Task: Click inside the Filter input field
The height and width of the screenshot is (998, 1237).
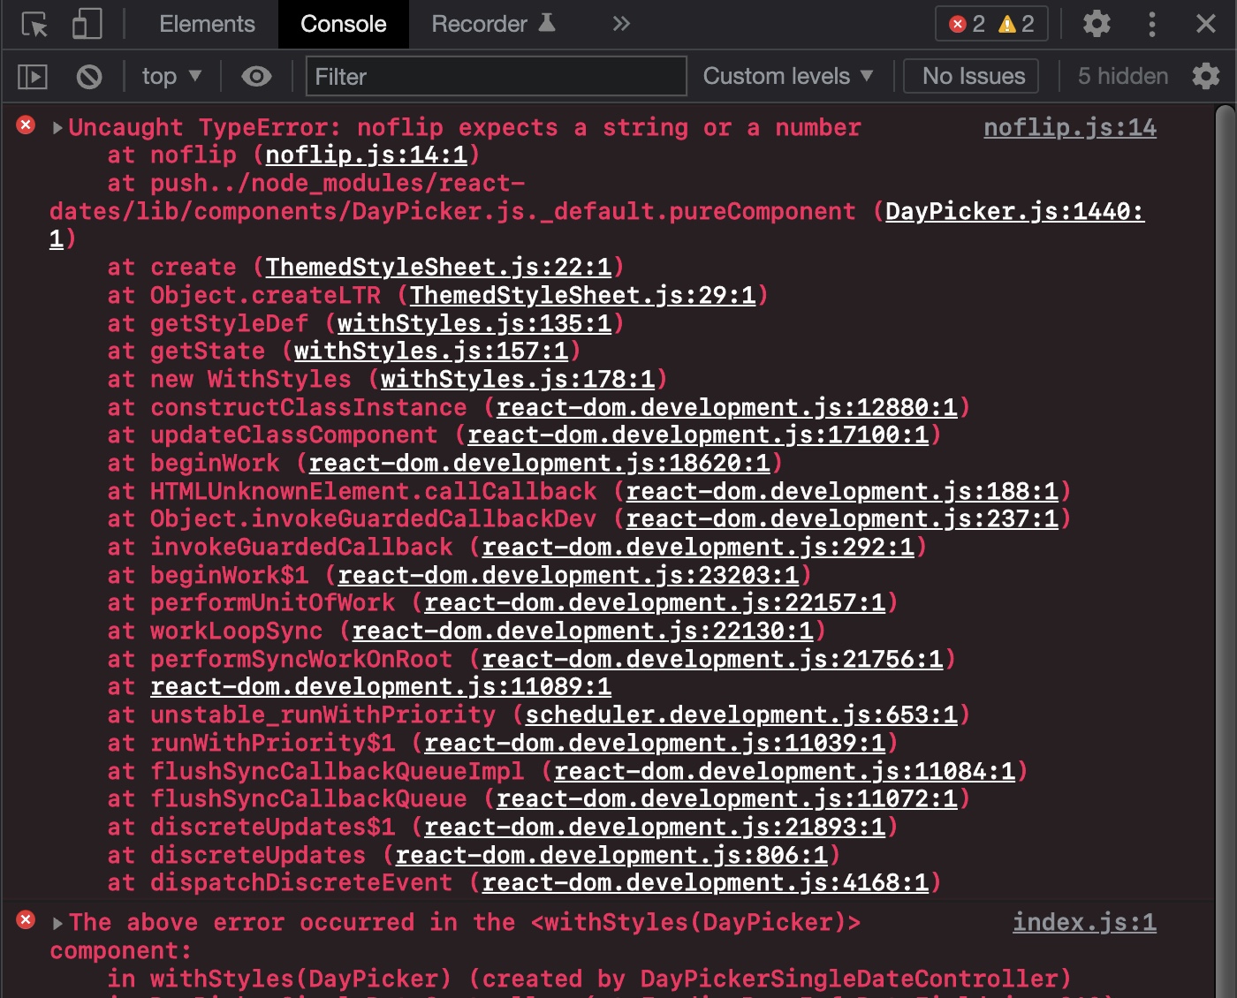Action: (x=495, y=77)
